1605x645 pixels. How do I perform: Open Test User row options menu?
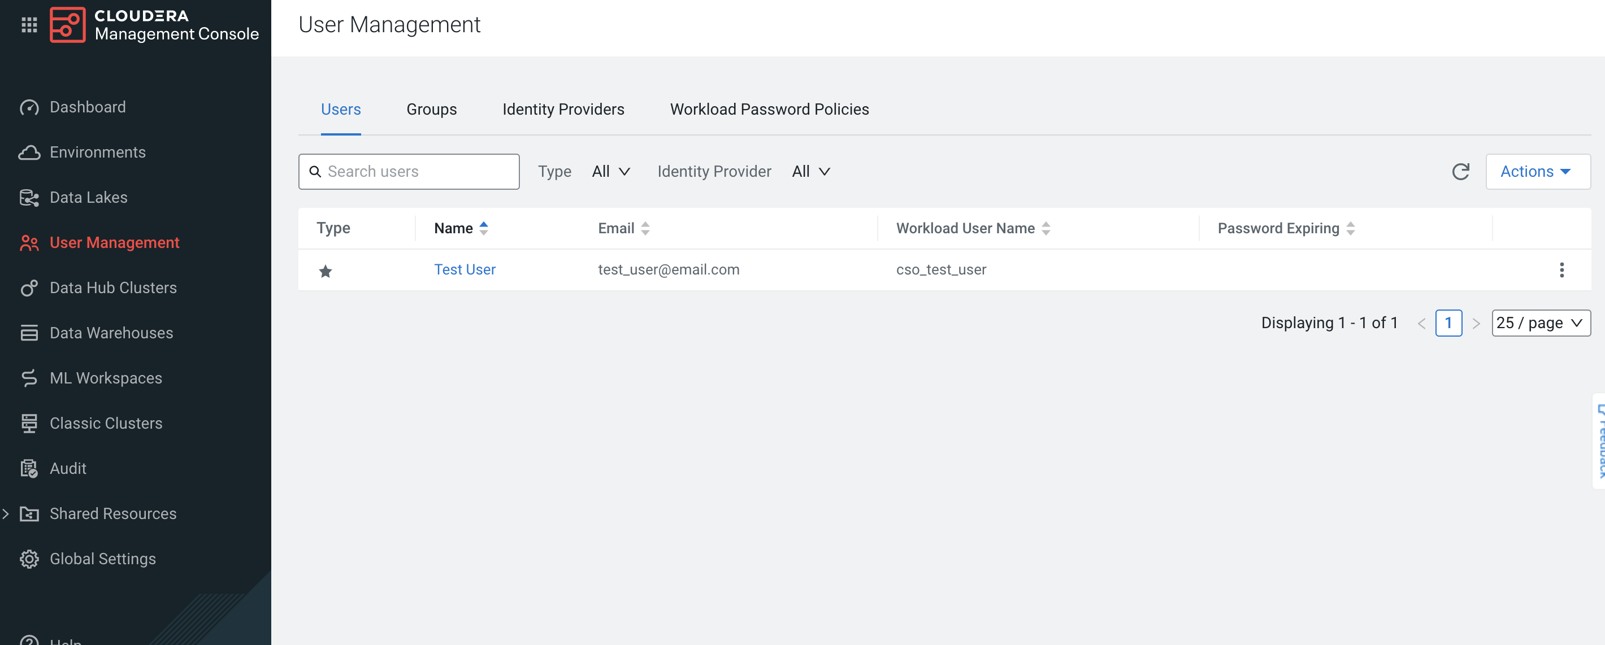pyautogui.click(x=1561, y=269)
